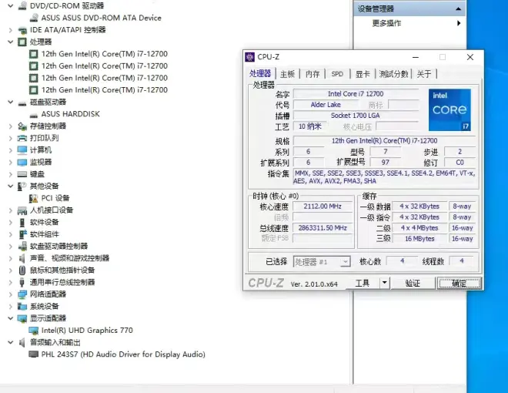Click the 显示适配器 icon
The image size is (508, 393).
pos(22,318)
